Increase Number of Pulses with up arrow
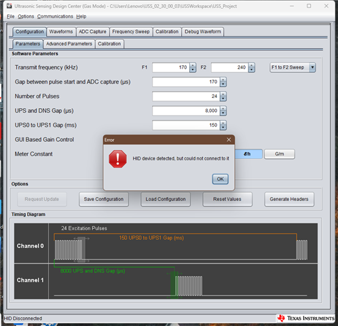This screenshot has height=326, width=338. (x=223, y=94)
